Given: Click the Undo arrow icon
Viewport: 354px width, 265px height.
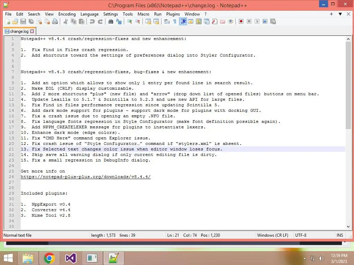Looking at the screenshot, I should [x=92, y=21].
